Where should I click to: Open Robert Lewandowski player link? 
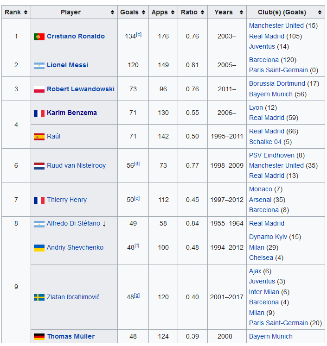click(x=81, y=89)
